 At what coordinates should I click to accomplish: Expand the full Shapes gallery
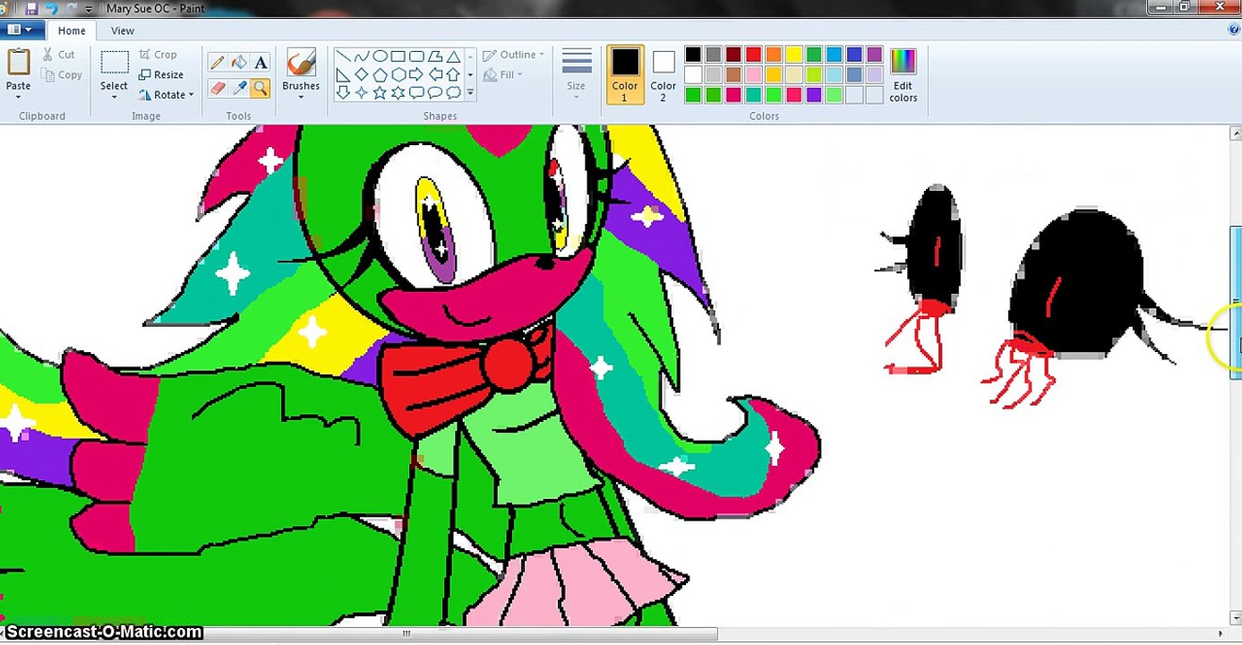coord(471,92)
